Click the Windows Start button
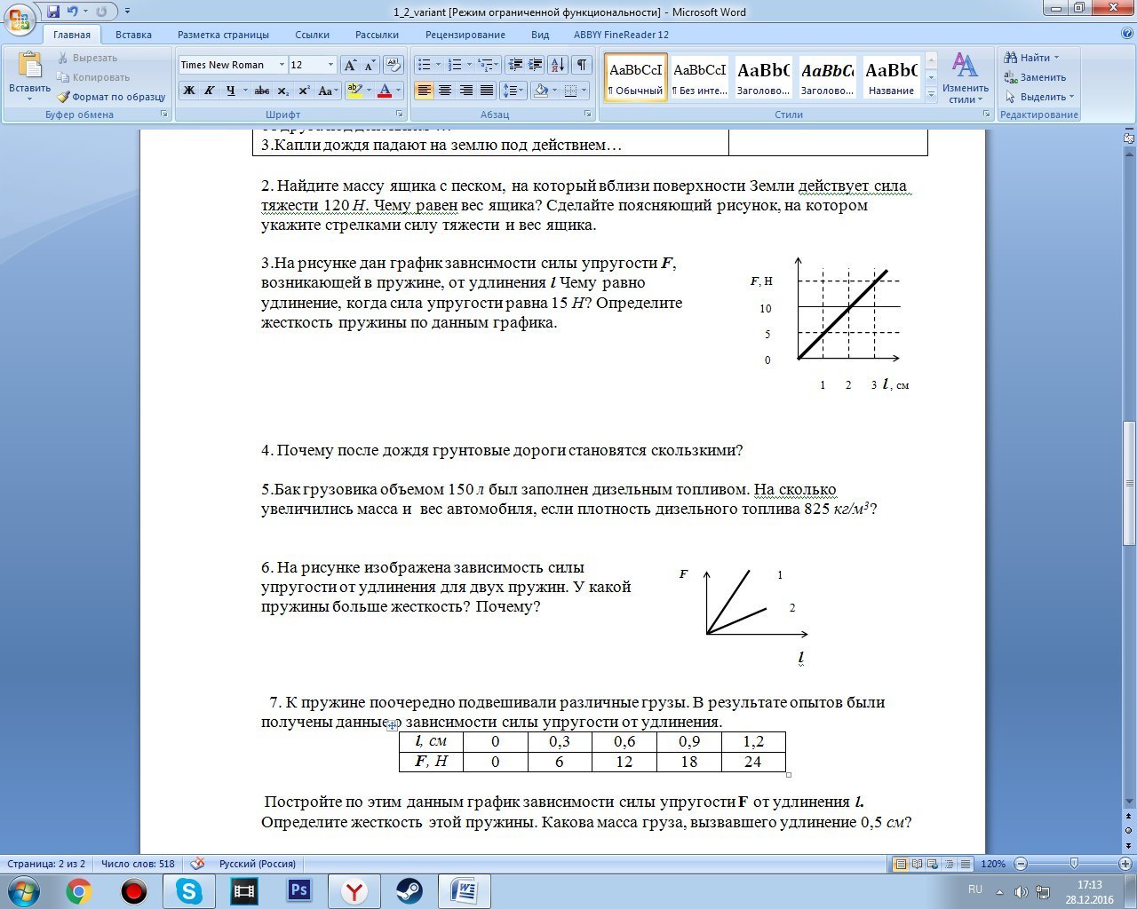 (x=23, y=890)
